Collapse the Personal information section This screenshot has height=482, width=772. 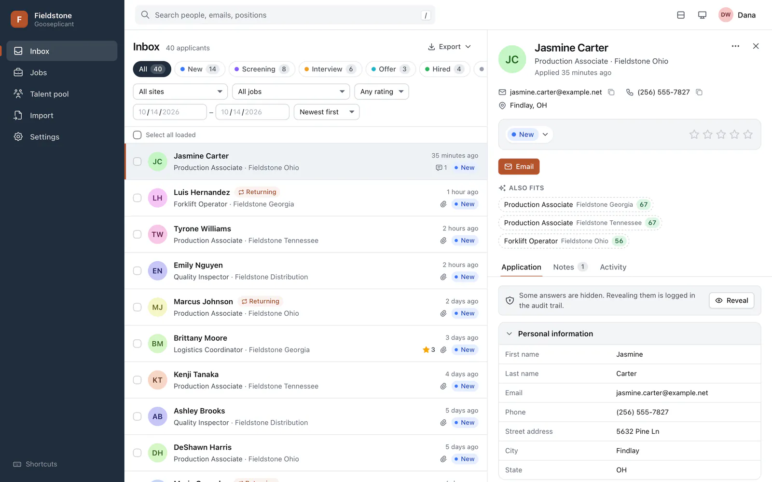coord(630,334)
